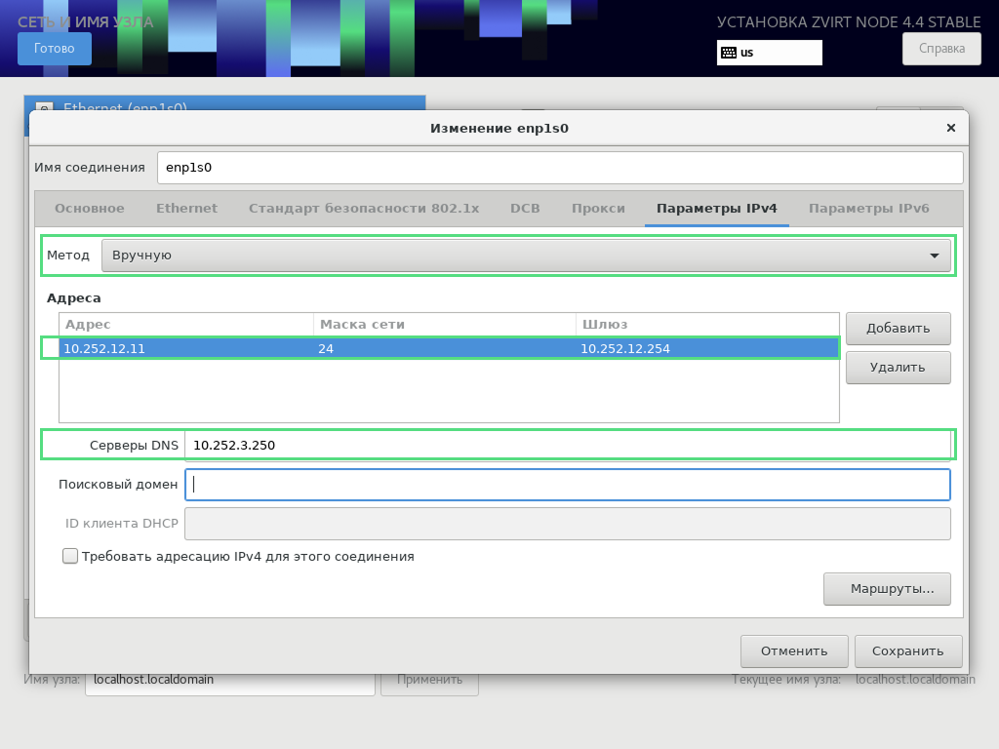Click the Адрес column header

(186, 325)
